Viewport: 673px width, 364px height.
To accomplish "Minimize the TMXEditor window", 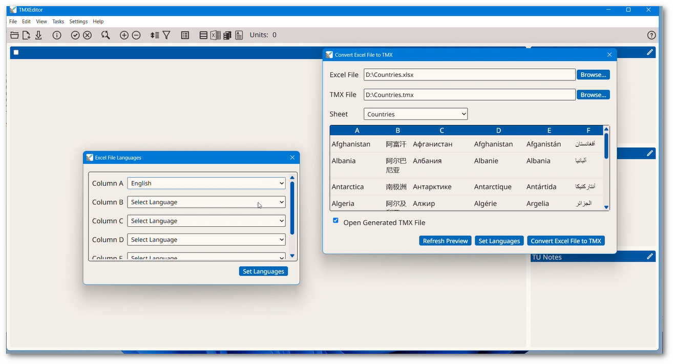I will point(609,10).
